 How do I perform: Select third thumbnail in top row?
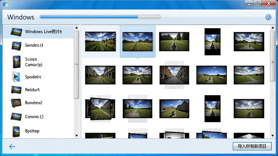(174, 41)
